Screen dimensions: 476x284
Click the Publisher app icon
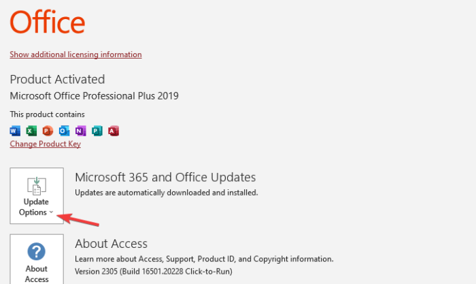point(97,130)
